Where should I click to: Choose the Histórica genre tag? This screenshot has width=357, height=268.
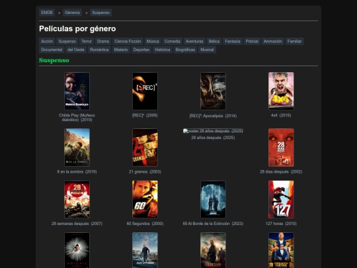click(x=163, y=50)
